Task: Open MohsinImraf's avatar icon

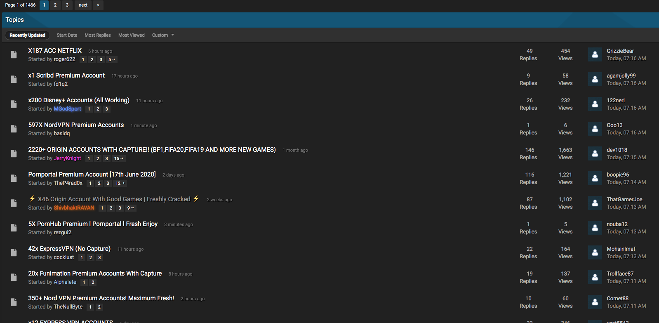Action: point(595,252)
